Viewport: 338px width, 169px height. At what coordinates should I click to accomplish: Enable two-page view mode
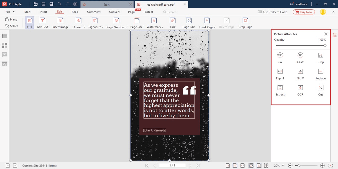click(266, 166)
